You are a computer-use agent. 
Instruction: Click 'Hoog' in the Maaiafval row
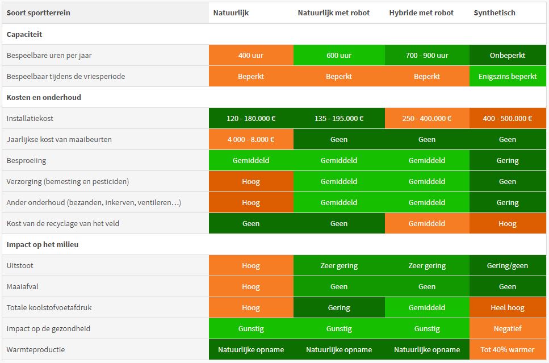[251, 287]
